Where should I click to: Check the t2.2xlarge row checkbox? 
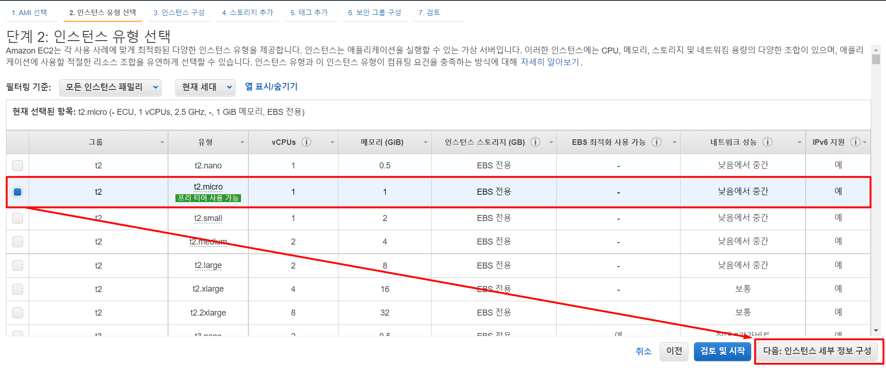(18, 313)
